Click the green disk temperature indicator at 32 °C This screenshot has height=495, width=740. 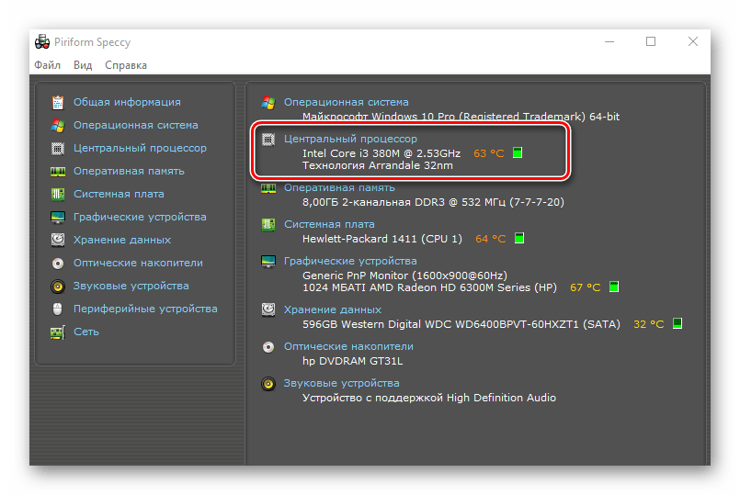677,323
